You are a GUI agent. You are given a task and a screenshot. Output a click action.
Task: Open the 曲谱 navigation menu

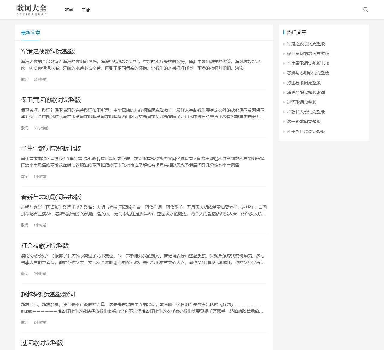pyautogui.click(x=85, y=10)
